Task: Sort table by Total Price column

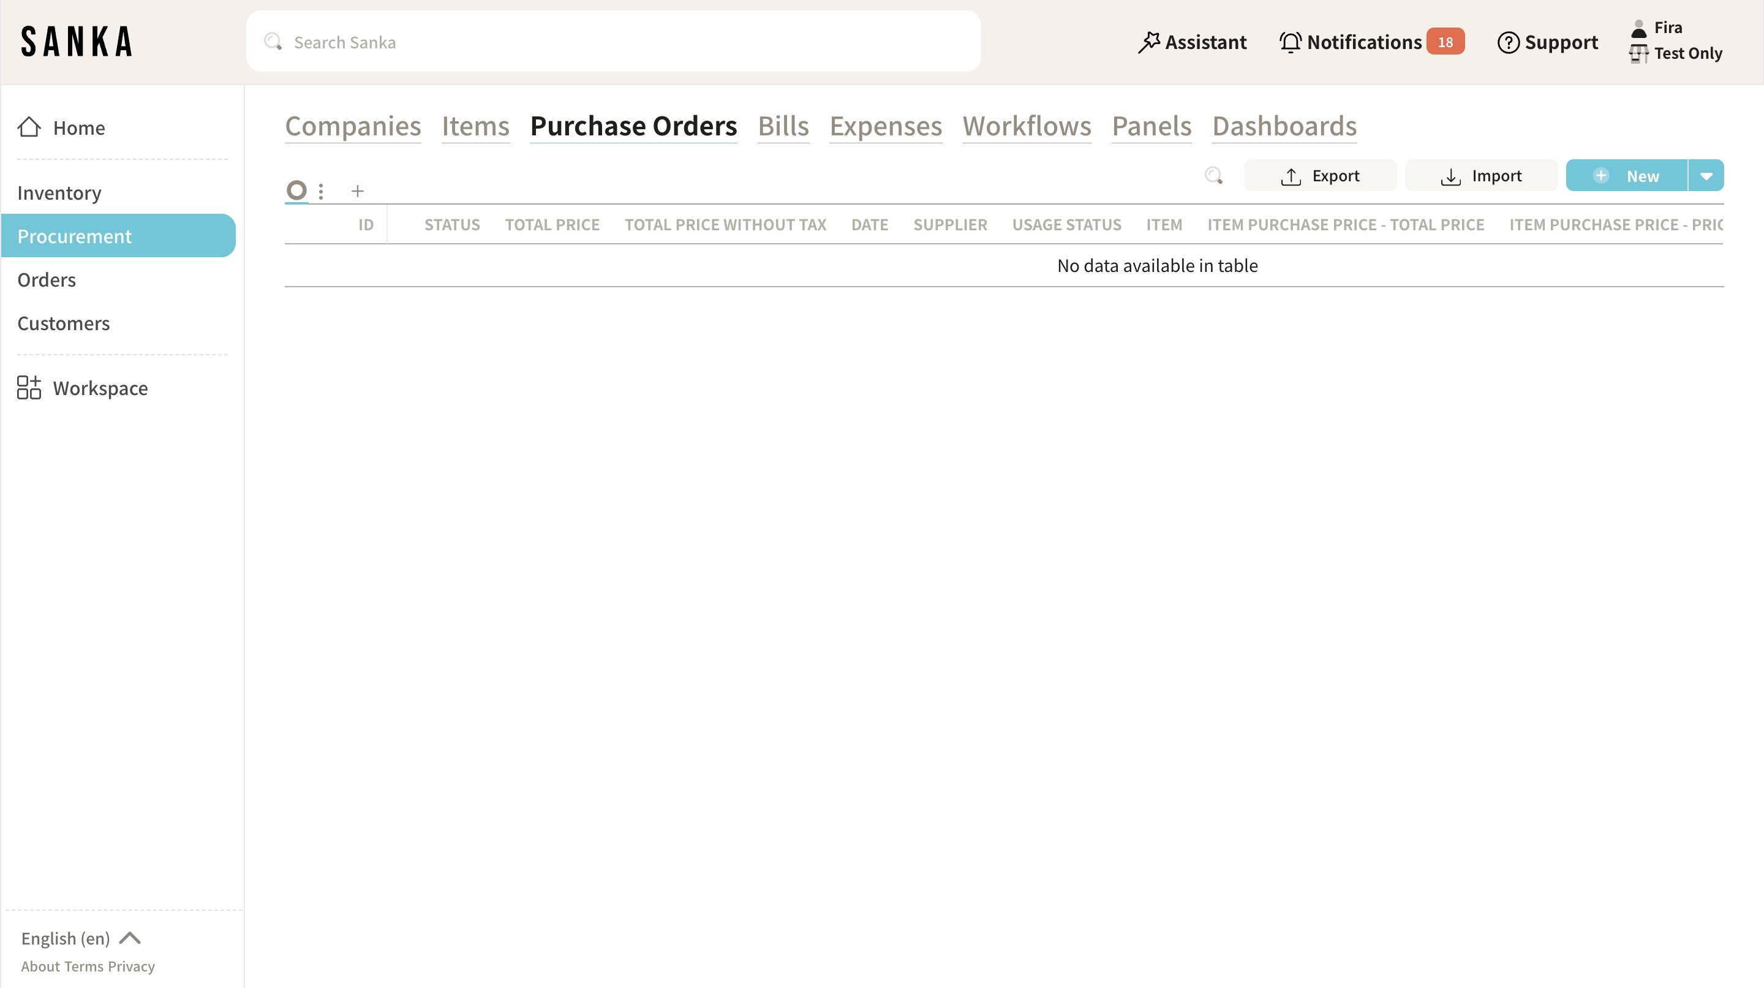Action: click(x=552, y=225)
